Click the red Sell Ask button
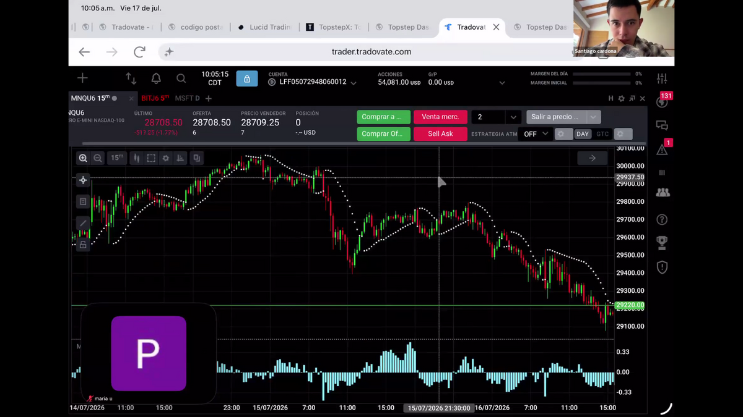The width and height of the screenshot is (743, 417). tap(440, 133)
